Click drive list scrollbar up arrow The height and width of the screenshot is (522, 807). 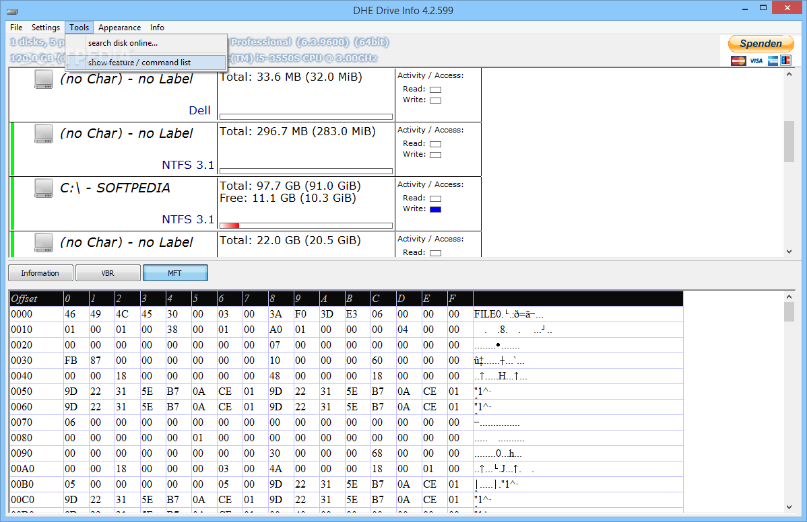pos(789,75)
